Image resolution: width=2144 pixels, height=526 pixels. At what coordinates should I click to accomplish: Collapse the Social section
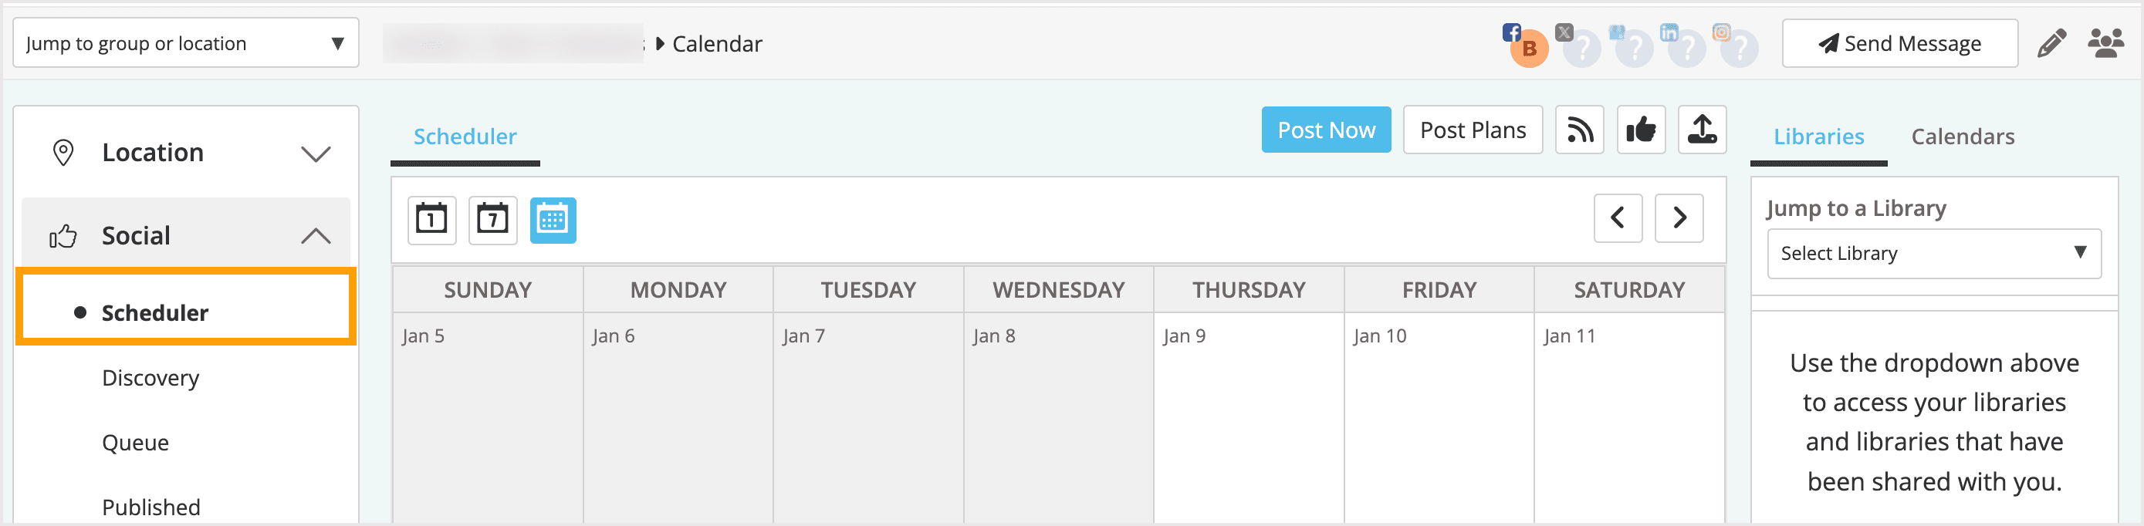(x=316, y=234)
